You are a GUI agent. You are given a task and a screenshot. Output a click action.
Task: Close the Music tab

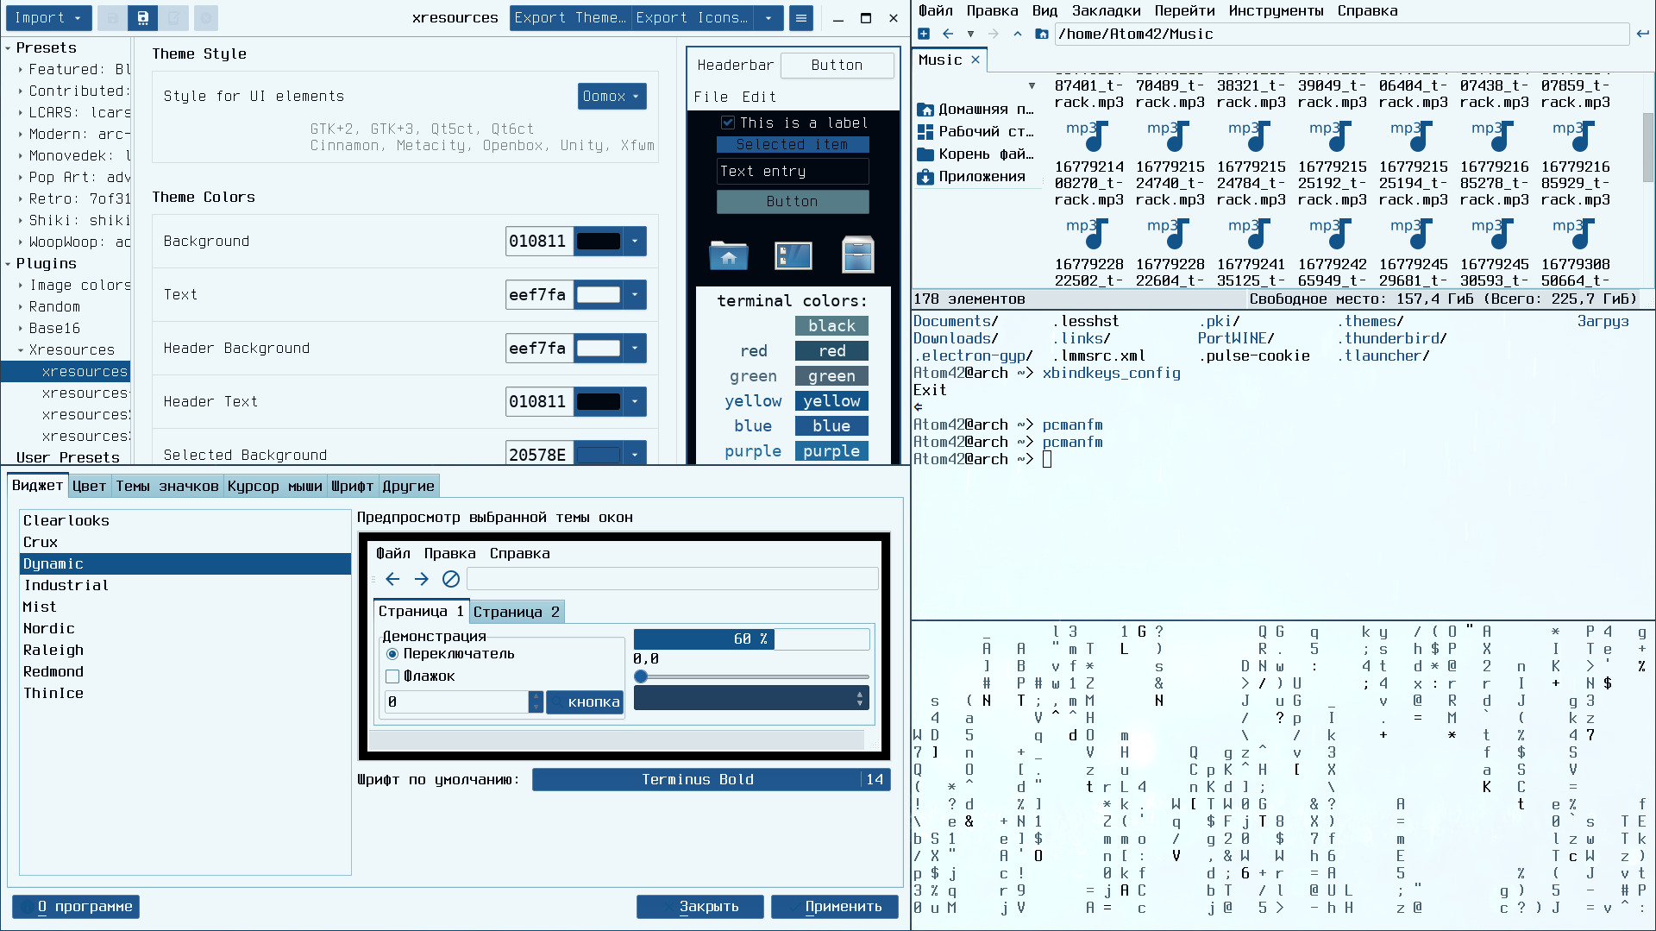(x=975, y=60)
